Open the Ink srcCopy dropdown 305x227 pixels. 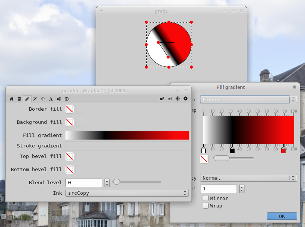[127, 193]
